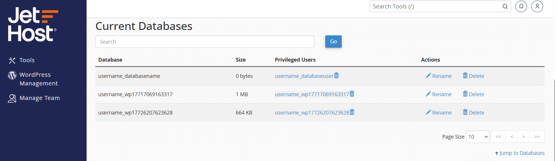Open privileged user username_wp17717069163317 link
555x161 pixels.
click(312, 94)
